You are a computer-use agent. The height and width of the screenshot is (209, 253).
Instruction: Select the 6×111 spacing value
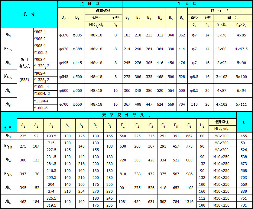(242, 104)
